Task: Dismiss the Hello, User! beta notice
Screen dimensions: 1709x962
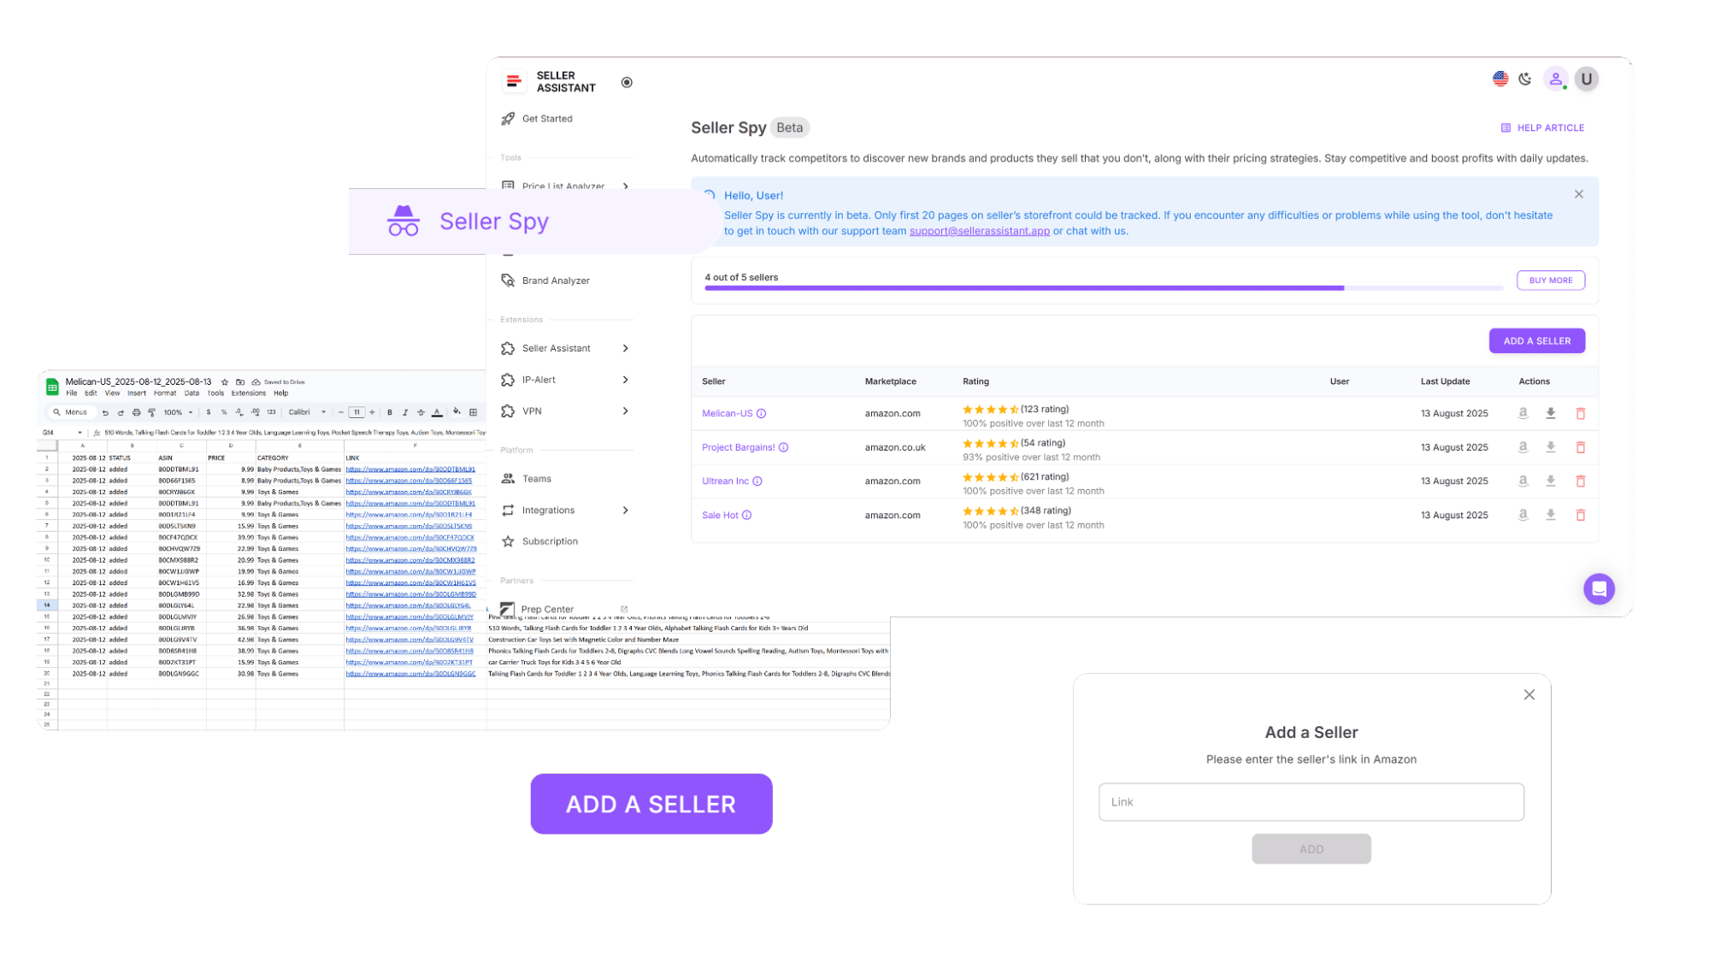Action: (x=1578, y=194)
